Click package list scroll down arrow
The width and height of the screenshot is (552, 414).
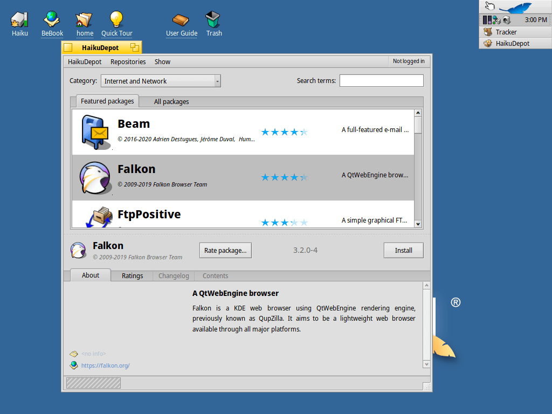(418, 224)
